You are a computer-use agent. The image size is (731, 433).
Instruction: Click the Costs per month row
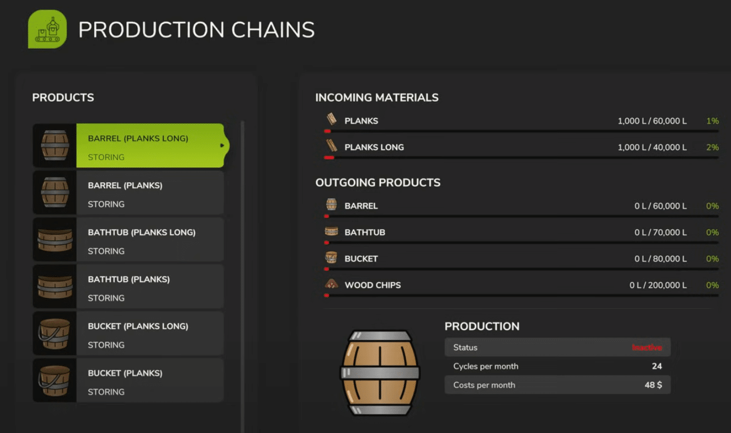pos(558,385)
